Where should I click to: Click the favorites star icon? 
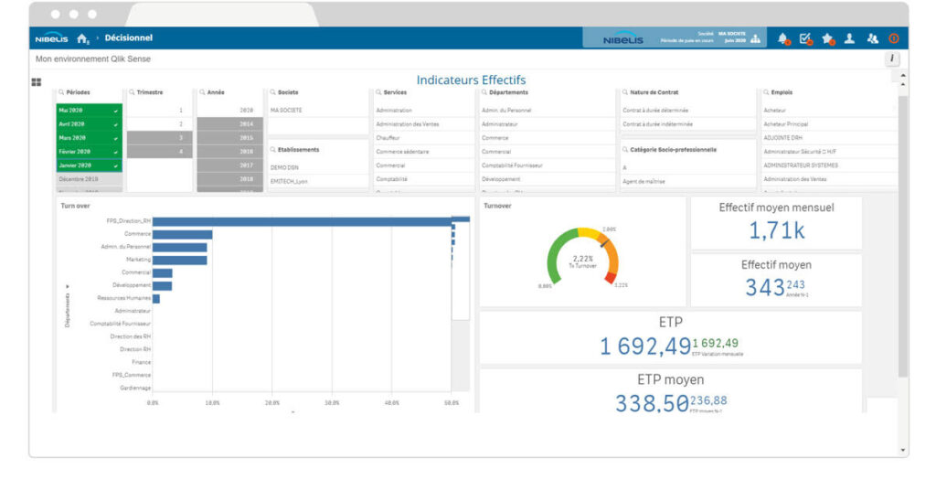pos(827,38)
